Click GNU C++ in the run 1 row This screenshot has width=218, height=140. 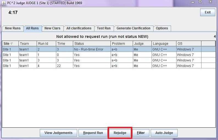click(x=164, y=55)
